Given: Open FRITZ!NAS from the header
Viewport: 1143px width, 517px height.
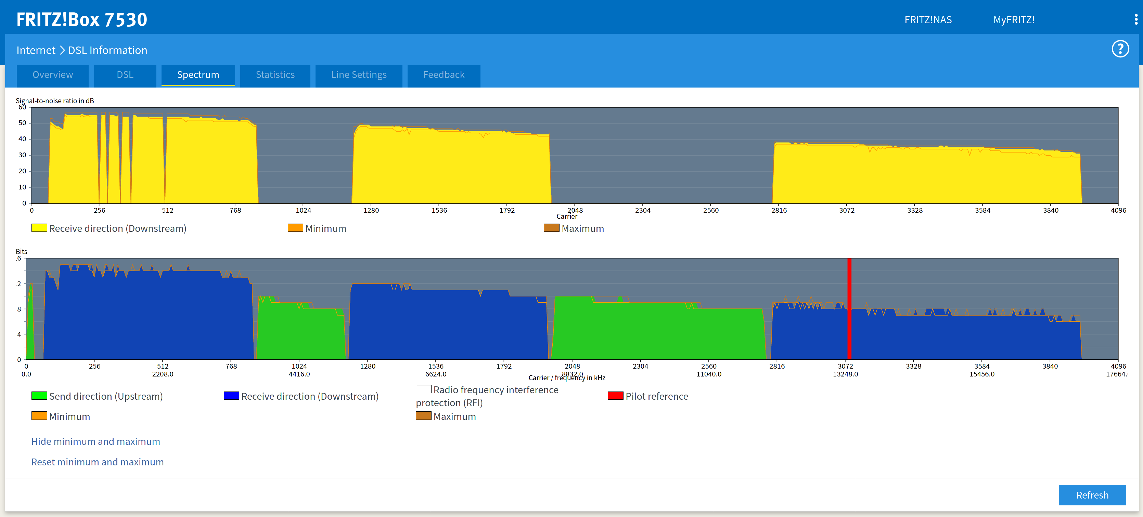Looking at the screenshot, I should [928, 20].
